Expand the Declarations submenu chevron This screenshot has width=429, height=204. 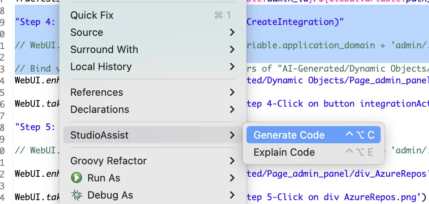click(x=232, y=109)
